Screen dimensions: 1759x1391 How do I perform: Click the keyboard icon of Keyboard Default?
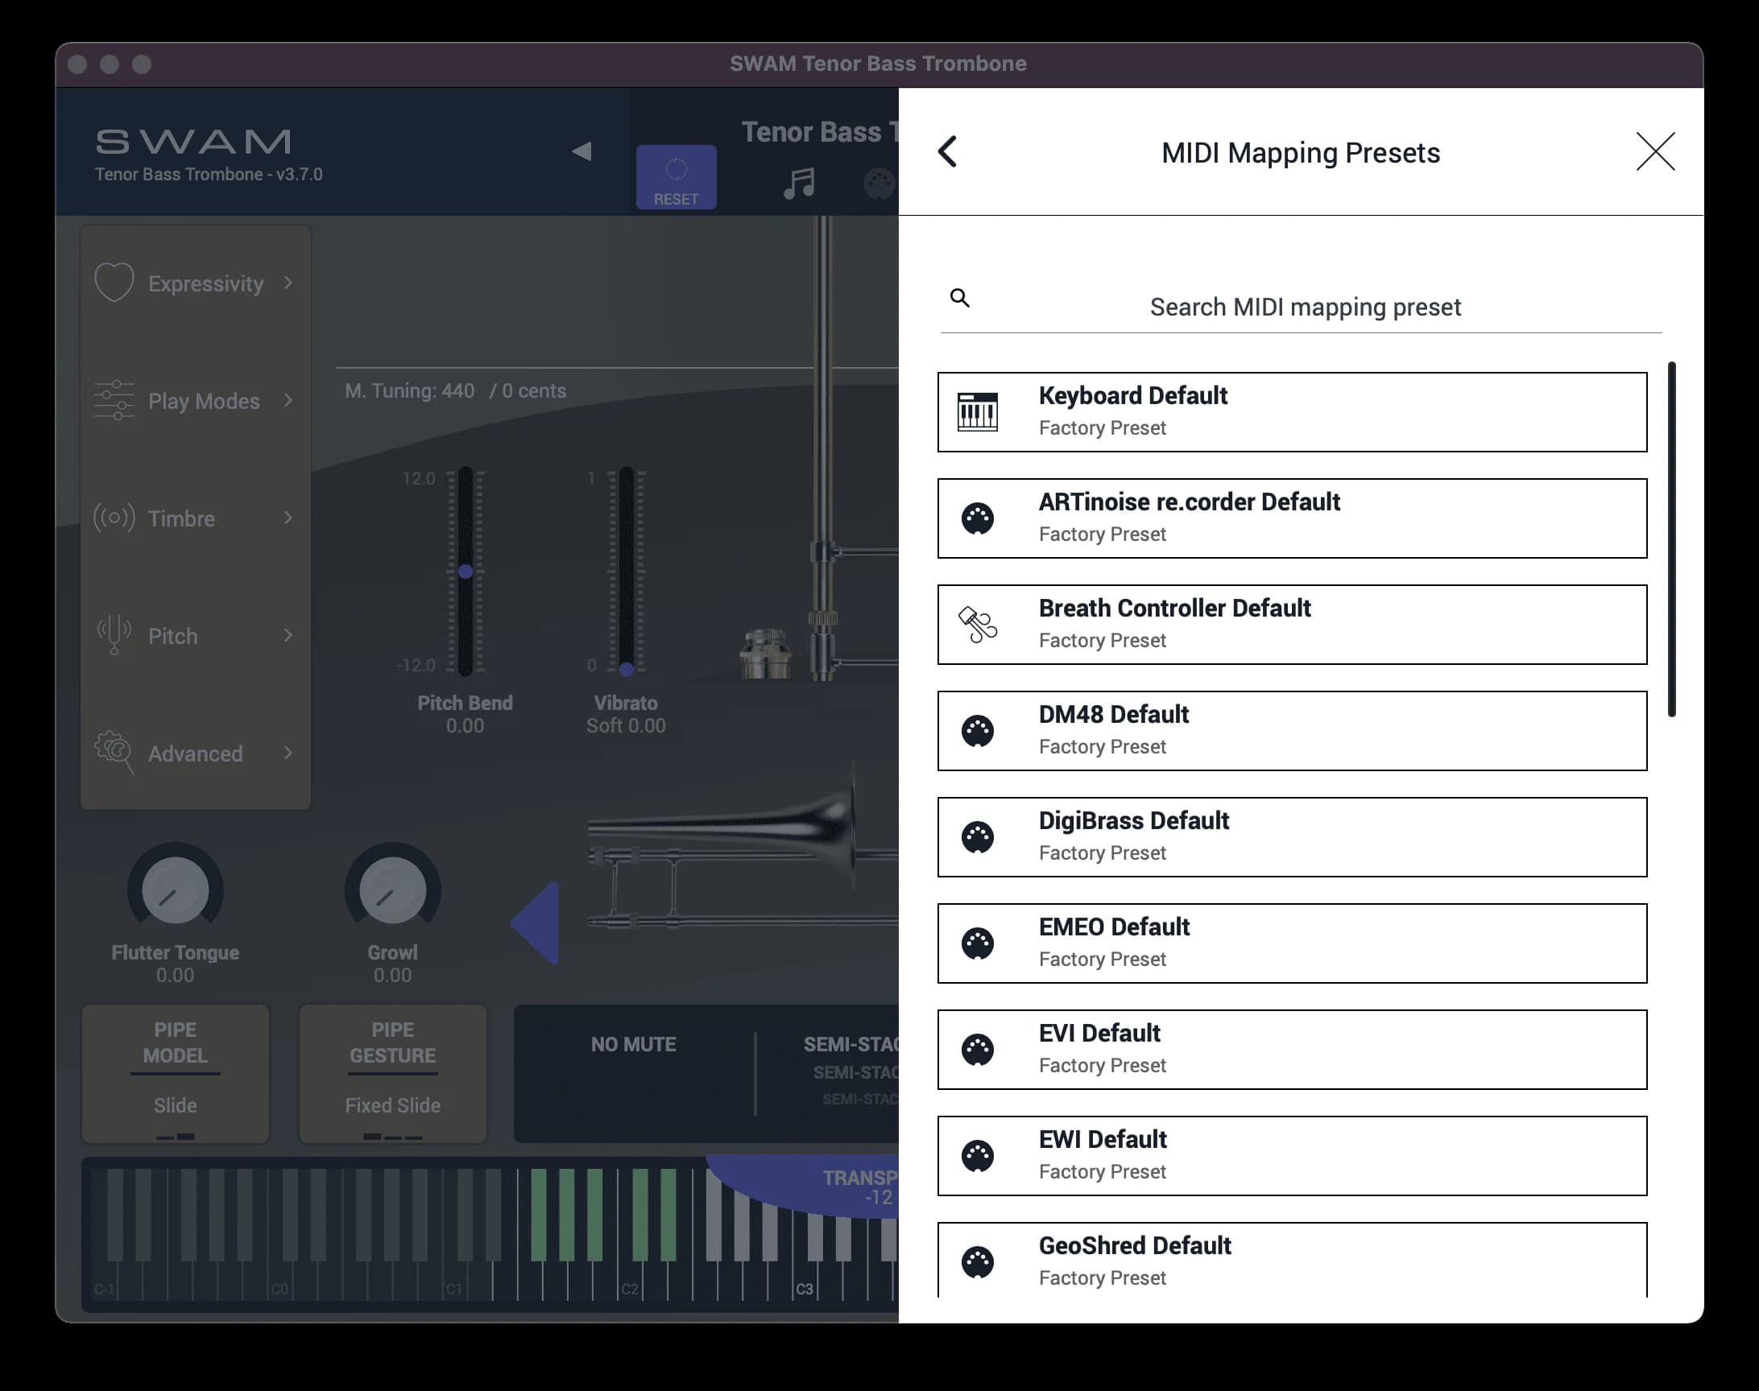(x=977, y=412)
